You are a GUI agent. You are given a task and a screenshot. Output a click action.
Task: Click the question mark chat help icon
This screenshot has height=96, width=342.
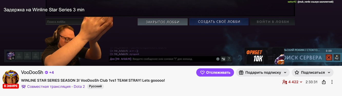(x=229, y=59)
